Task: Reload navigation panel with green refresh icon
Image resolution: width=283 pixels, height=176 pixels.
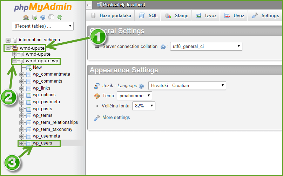Action: pos(60,17)
